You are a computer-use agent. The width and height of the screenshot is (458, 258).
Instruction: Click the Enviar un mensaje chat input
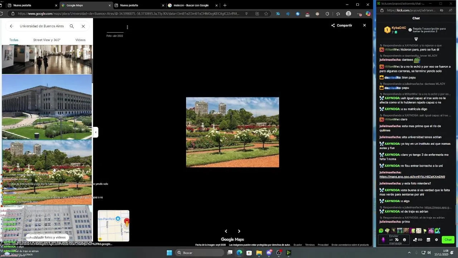394,240
